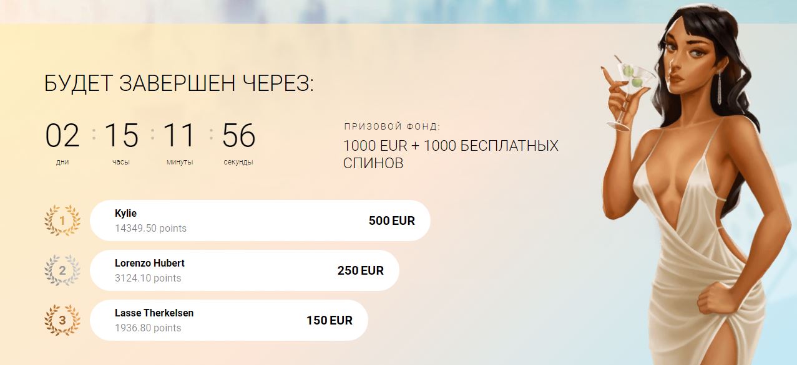
Task: Click the minutes countdown value 11
Action: [180, 136]
